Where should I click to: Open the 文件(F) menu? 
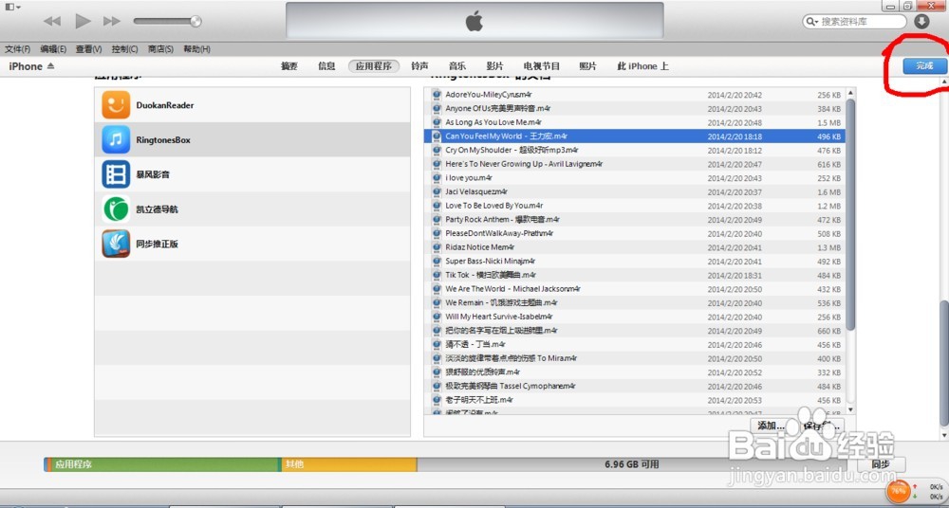[17, 49]
